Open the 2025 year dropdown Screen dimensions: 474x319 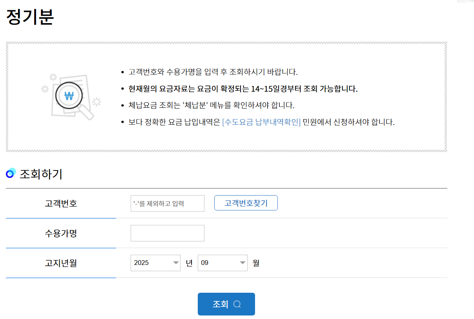coord(155,263)
